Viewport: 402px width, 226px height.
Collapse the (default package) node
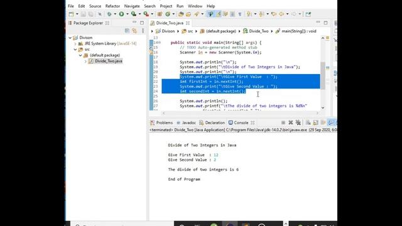click(80, 55)
